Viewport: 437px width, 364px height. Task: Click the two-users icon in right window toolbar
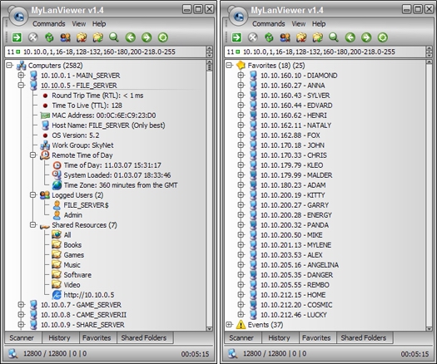286,37
